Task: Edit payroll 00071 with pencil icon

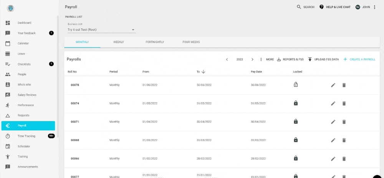Action: coord(333,122)
